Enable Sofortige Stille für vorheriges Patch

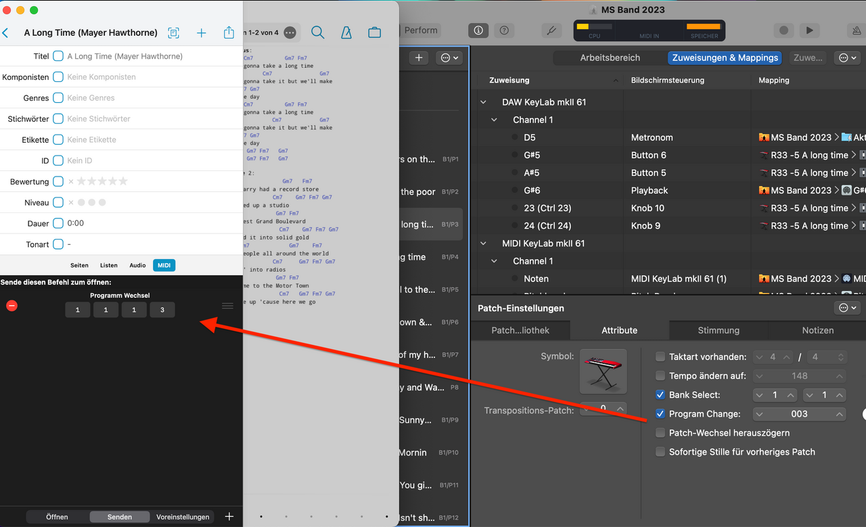point(660,452)
